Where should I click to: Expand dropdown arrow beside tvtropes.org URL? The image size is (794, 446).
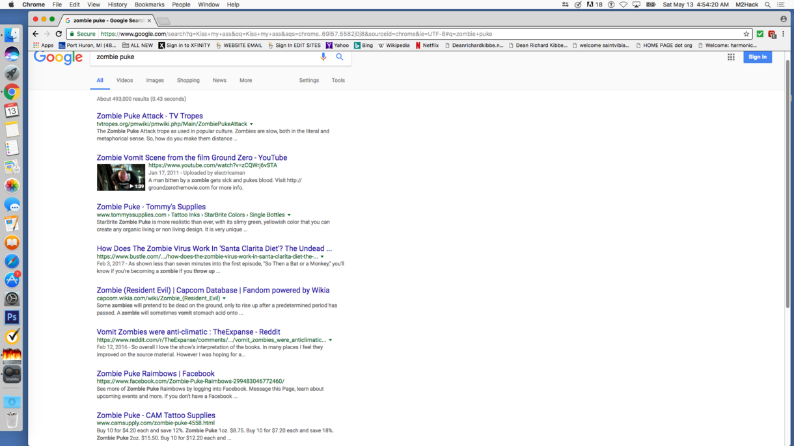click(251, 124)
